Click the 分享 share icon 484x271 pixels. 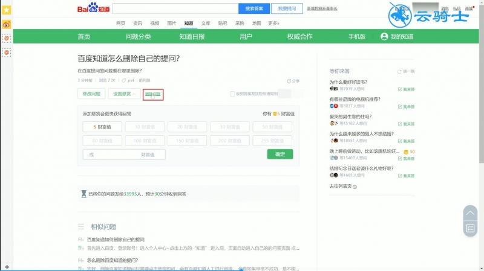[289, 81]
